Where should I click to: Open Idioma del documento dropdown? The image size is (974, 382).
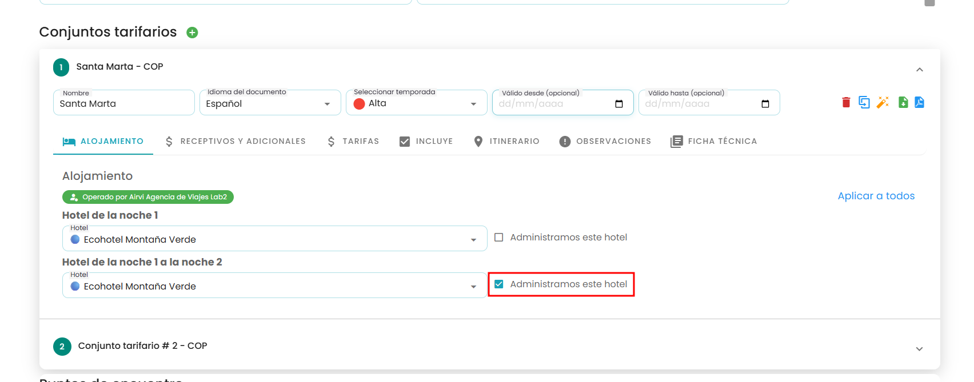(270, 103)
